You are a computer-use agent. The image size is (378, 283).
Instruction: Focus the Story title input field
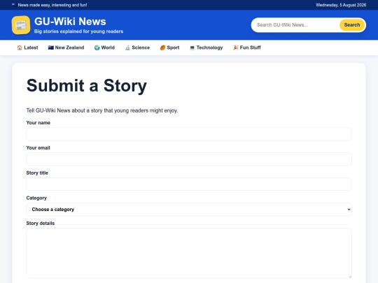pos(189,184)
